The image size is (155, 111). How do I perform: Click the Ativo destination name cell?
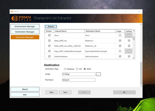100,36
